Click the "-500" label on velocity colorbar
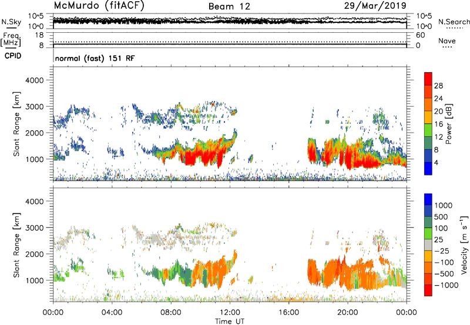 [x=444, y=274]
